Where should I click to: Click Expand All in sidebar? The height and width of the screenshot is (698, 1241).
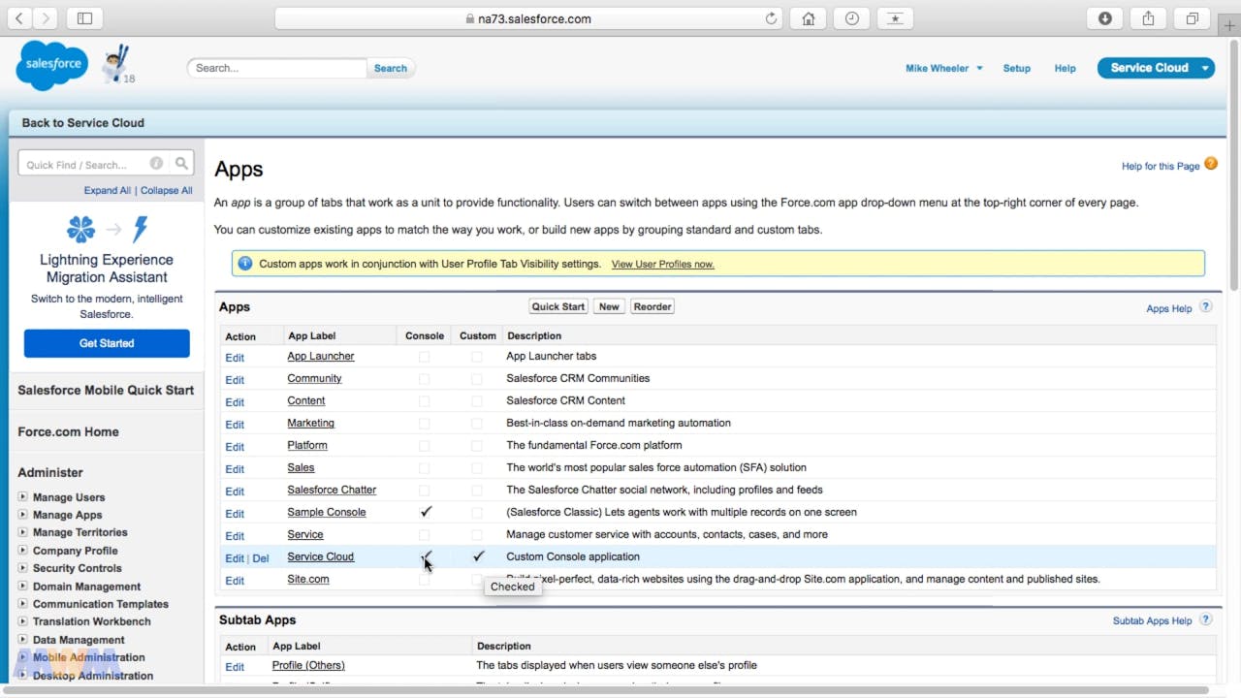click(107, 190)
